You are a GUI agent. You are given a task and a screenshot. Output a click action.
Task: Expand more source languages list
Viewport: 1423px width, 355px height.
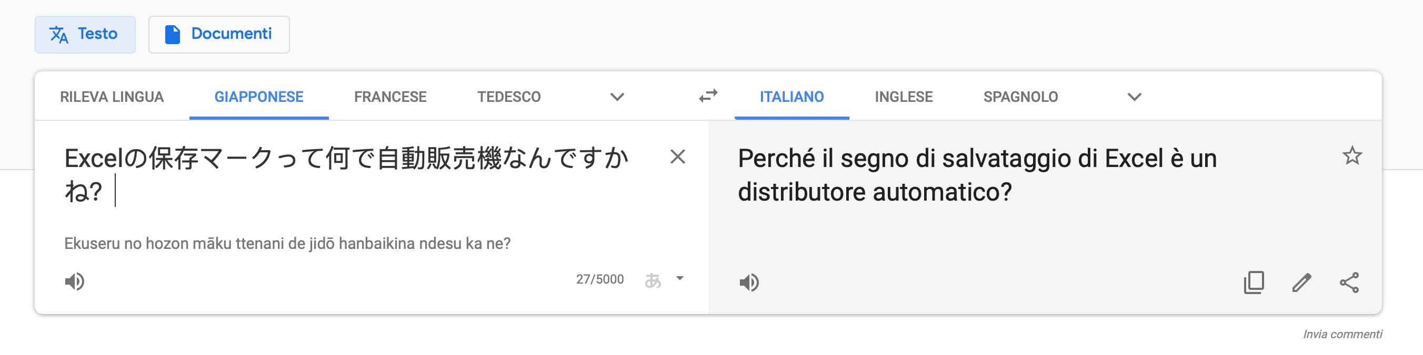(616, 97)
